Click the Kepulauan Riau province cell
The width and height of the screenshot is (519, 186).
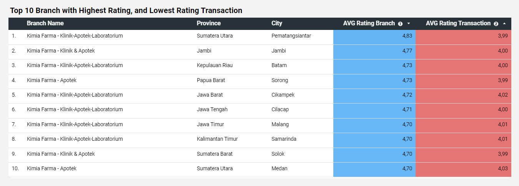coord(215,66)
